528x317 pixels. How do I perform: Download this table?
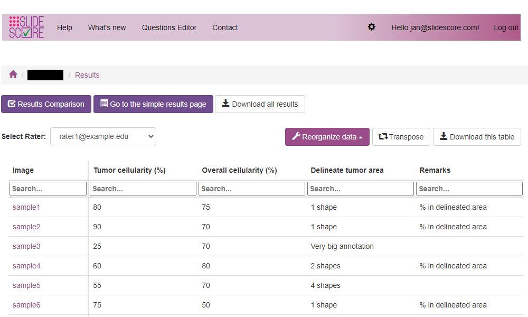click(x=477, y=137)
